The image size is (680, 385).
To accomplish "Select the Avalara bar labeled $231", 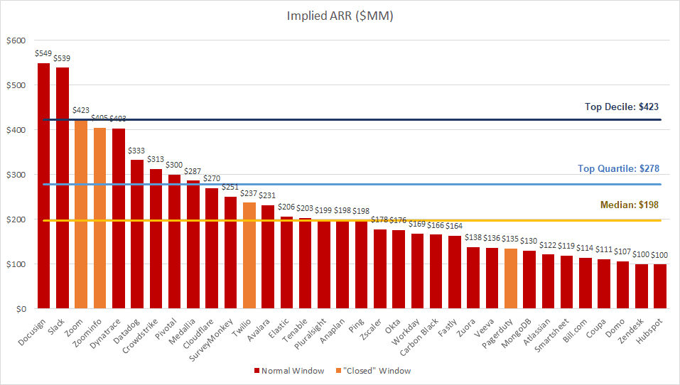I will (268, 257).
